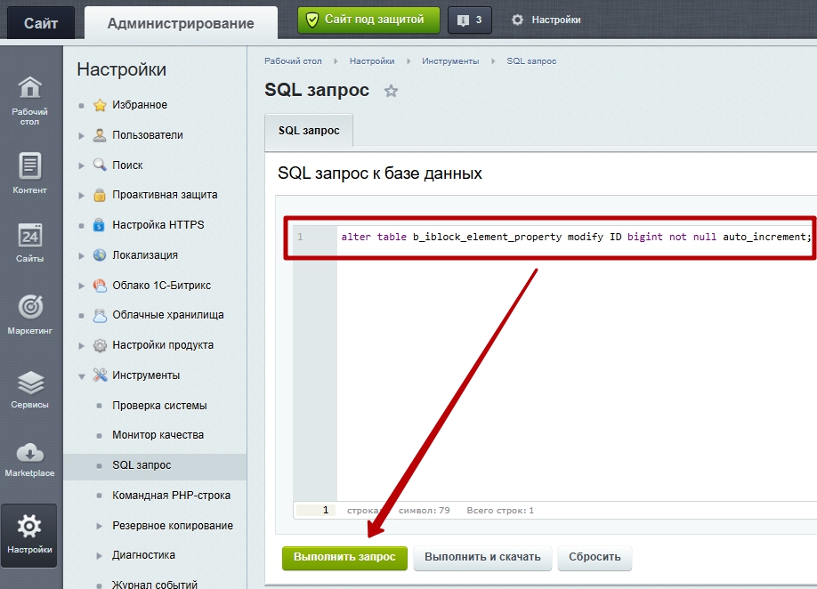Viewport: 817px width, 589px height.
Task: Switch to the Сайт top tab
Action: point(41,23)
